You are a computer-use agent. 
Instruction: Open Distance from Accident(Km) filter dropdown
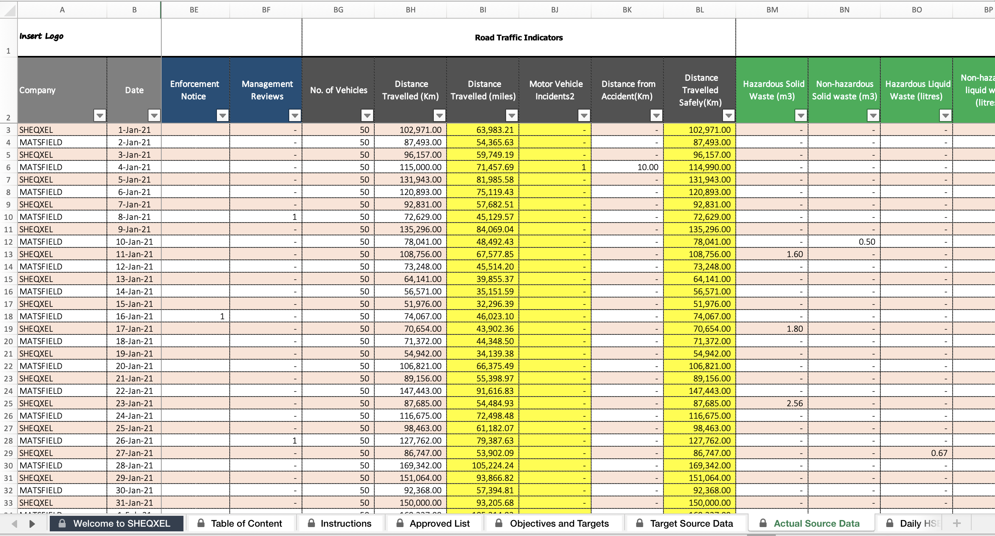pos(656,115)
